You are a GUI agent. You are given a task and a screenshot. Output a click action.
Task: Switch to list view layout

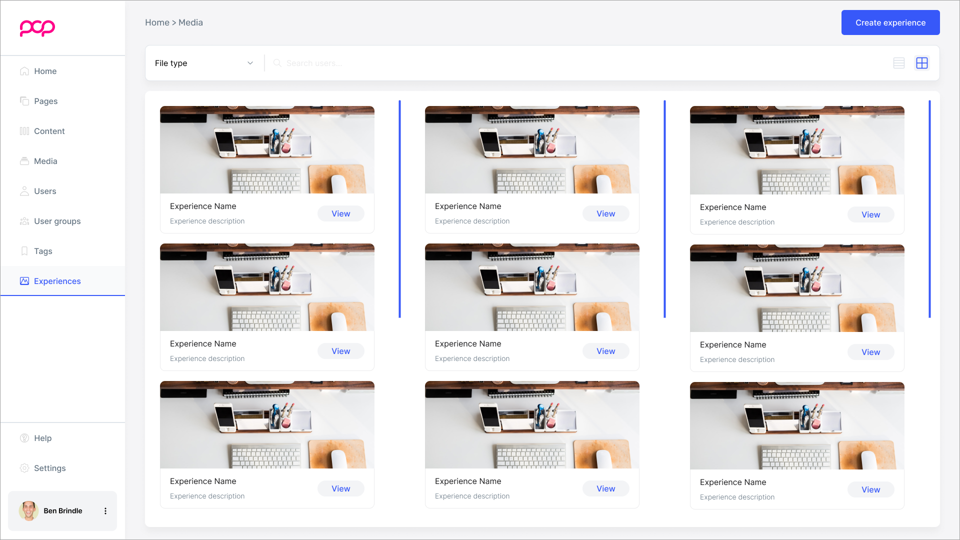tap(898, 63)
